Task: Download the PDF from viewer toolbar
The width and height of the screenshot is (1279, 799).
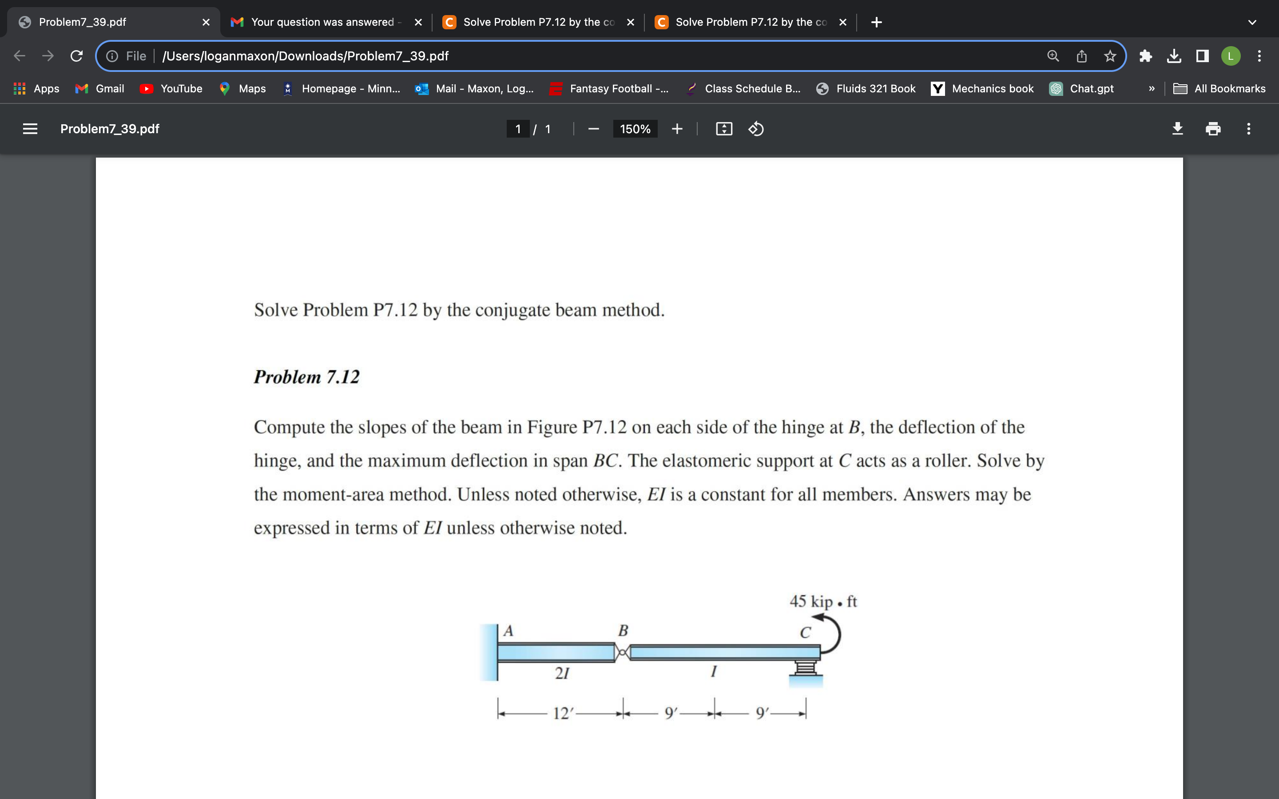Action: [x=1178, y=129]
